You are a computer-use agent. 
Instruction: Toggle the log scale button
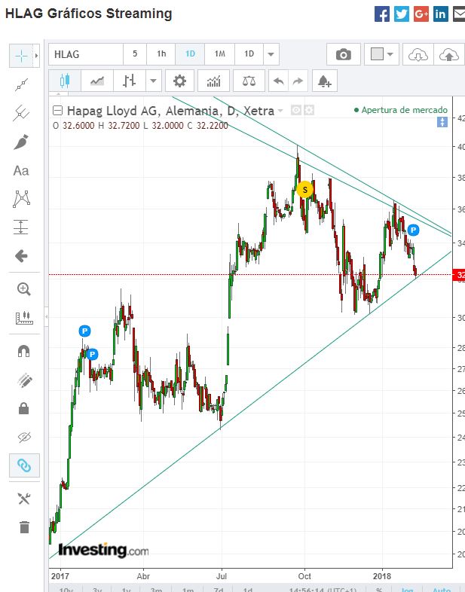(407, 589)
